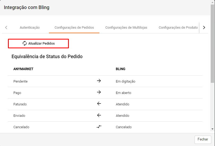
Task: Click the ANYMARKET column header
Action: click(23, 69)
